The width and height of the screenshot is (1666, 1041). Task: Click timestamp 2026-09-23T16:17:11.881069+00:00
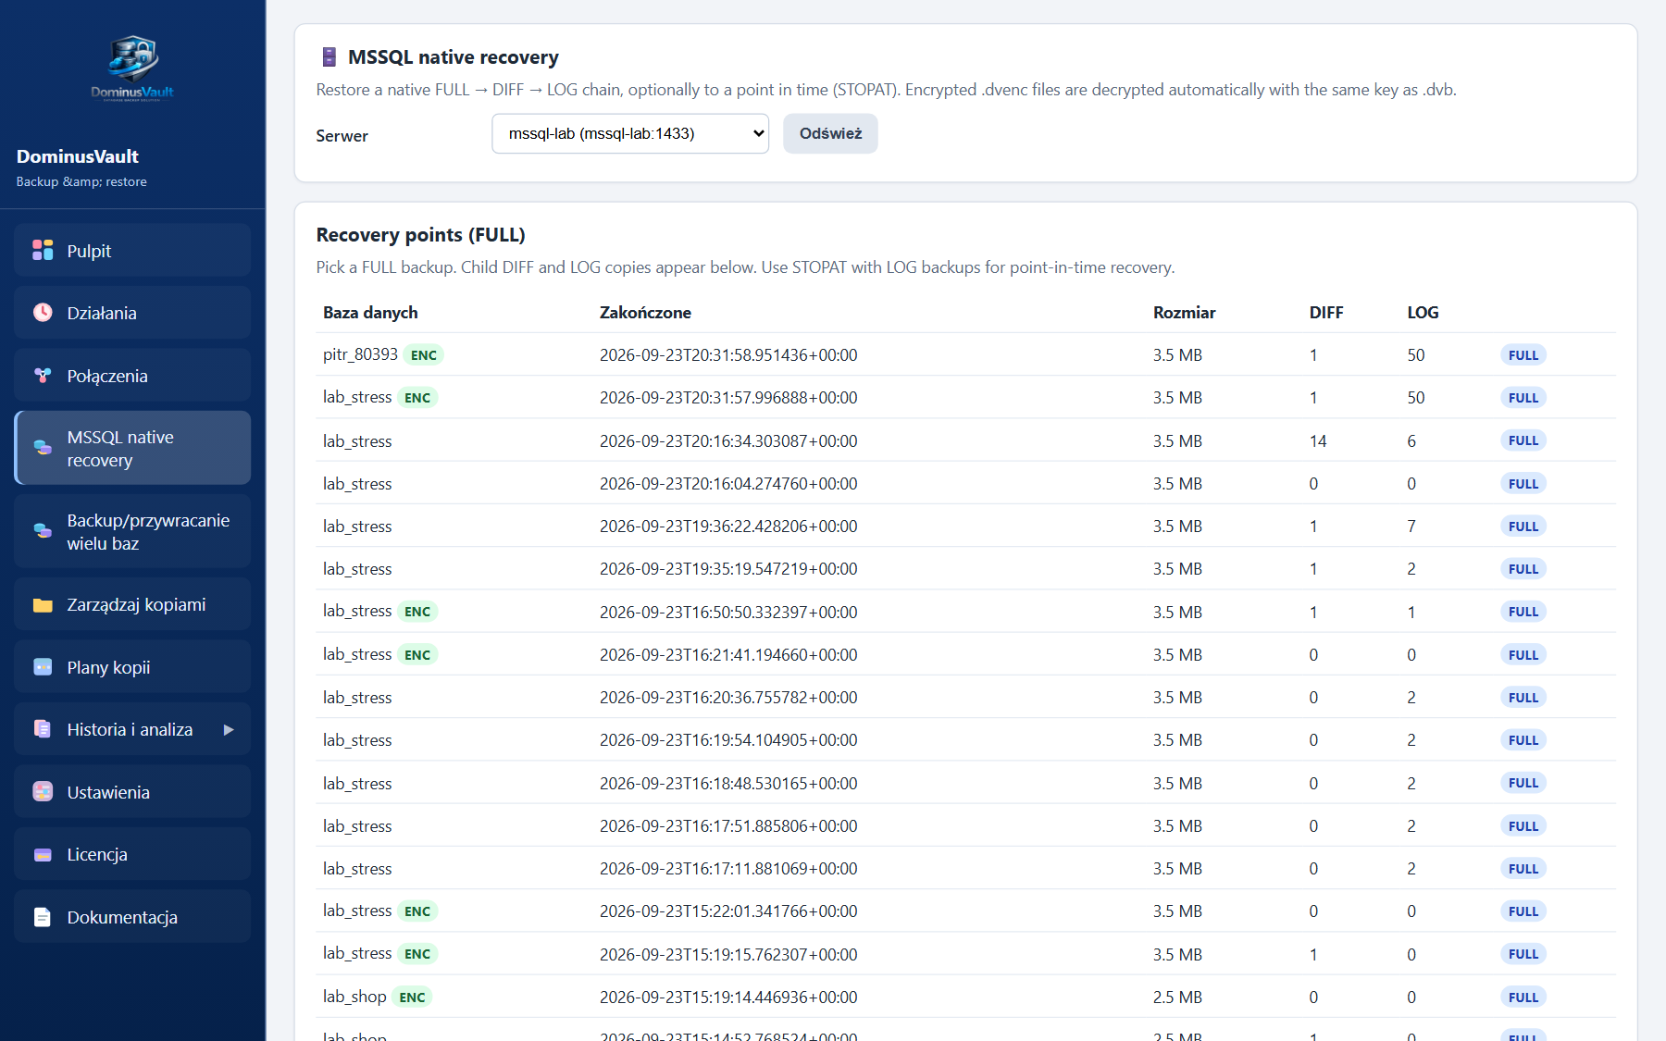tap(728, 869)
